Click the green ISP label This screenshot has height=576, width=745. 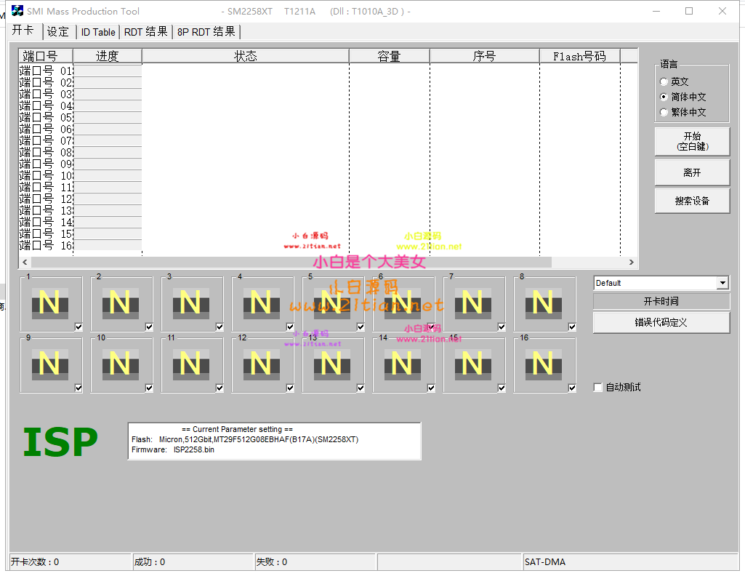[x=60, y=442]
